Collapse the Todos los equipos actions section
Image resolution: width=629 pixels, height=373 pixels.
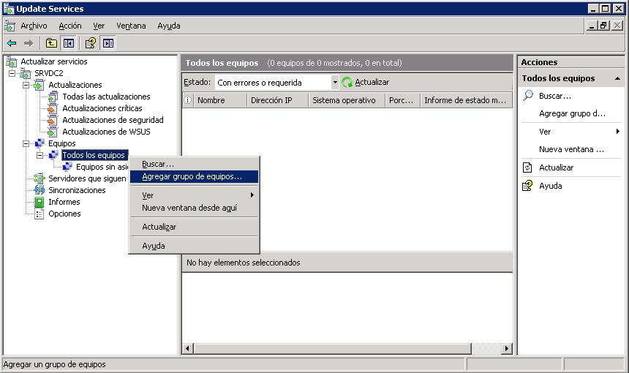617,78
